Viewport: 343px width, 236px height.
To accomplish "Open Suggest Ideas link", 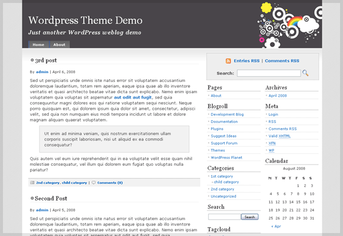I will [223, 136].
